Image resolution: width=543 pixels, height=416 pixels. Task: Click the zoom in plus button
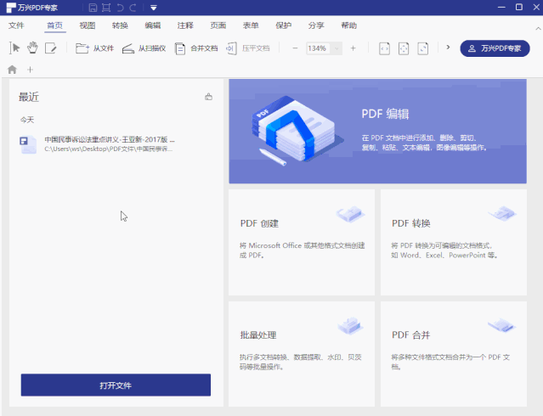pyautogui.click(x=353, y=48)
